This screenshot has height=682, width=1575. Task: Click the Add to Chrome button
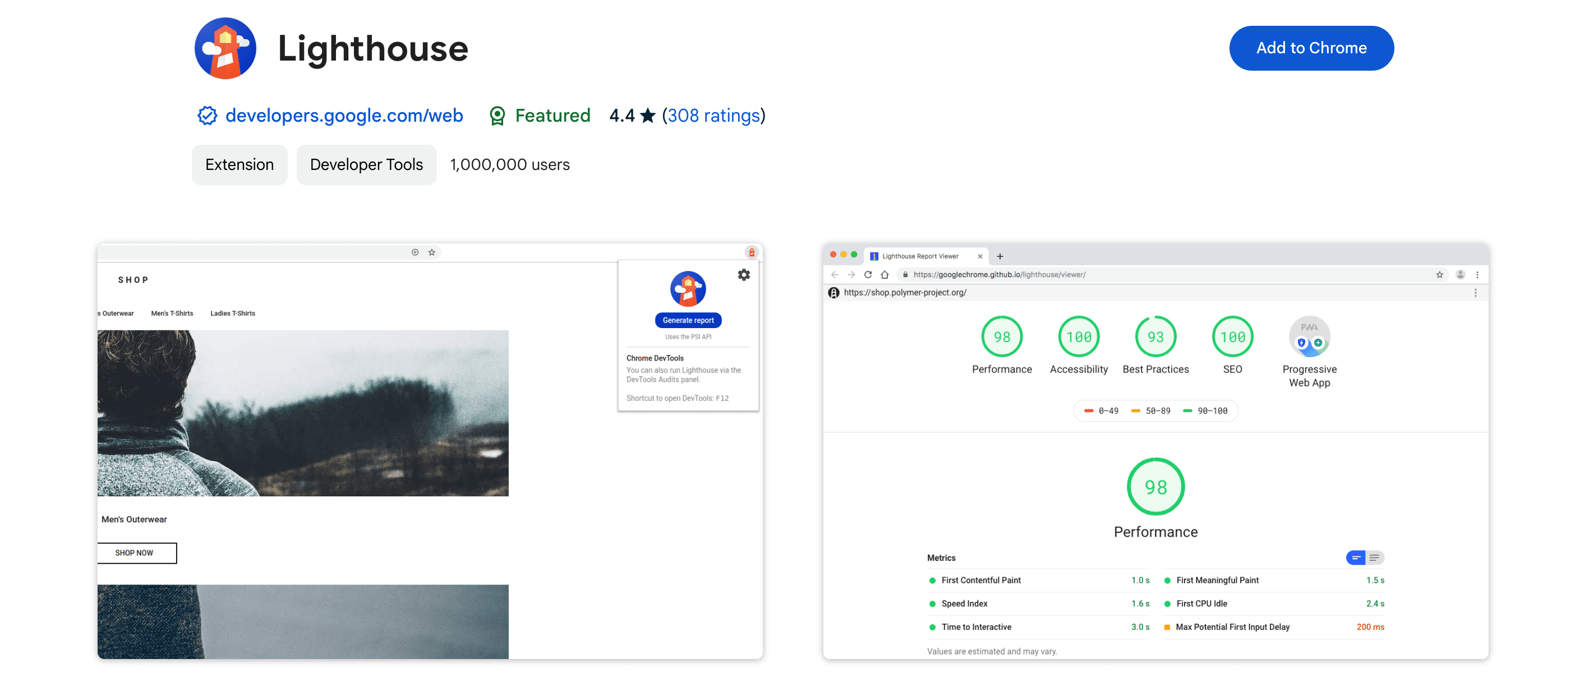pyautogui.click(x=1311, y=48)
